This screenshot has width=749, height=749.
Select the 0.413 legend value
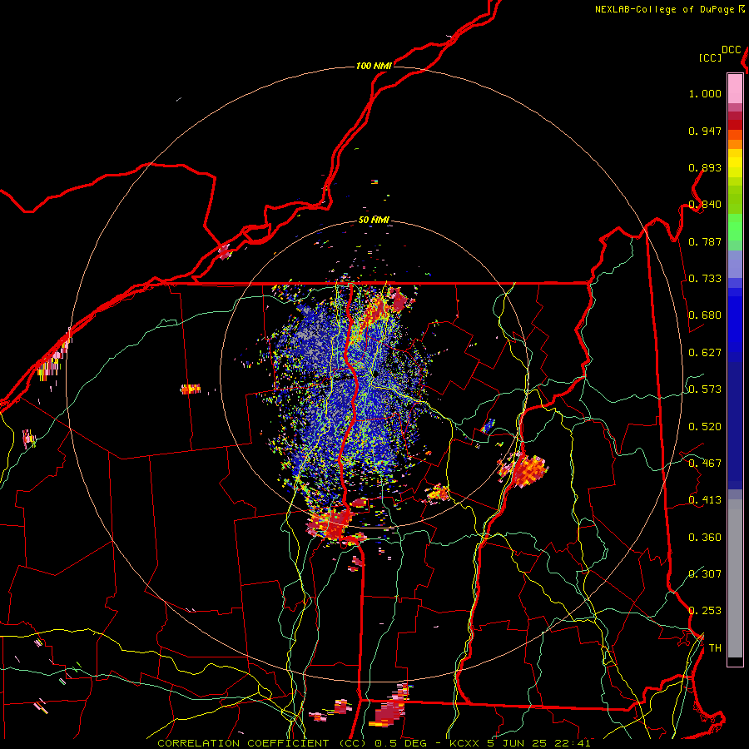705,500
